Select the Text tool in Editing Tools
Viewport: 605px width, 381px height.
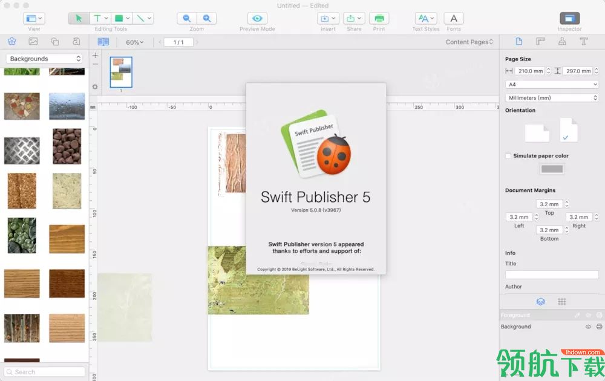coord(100,18)
